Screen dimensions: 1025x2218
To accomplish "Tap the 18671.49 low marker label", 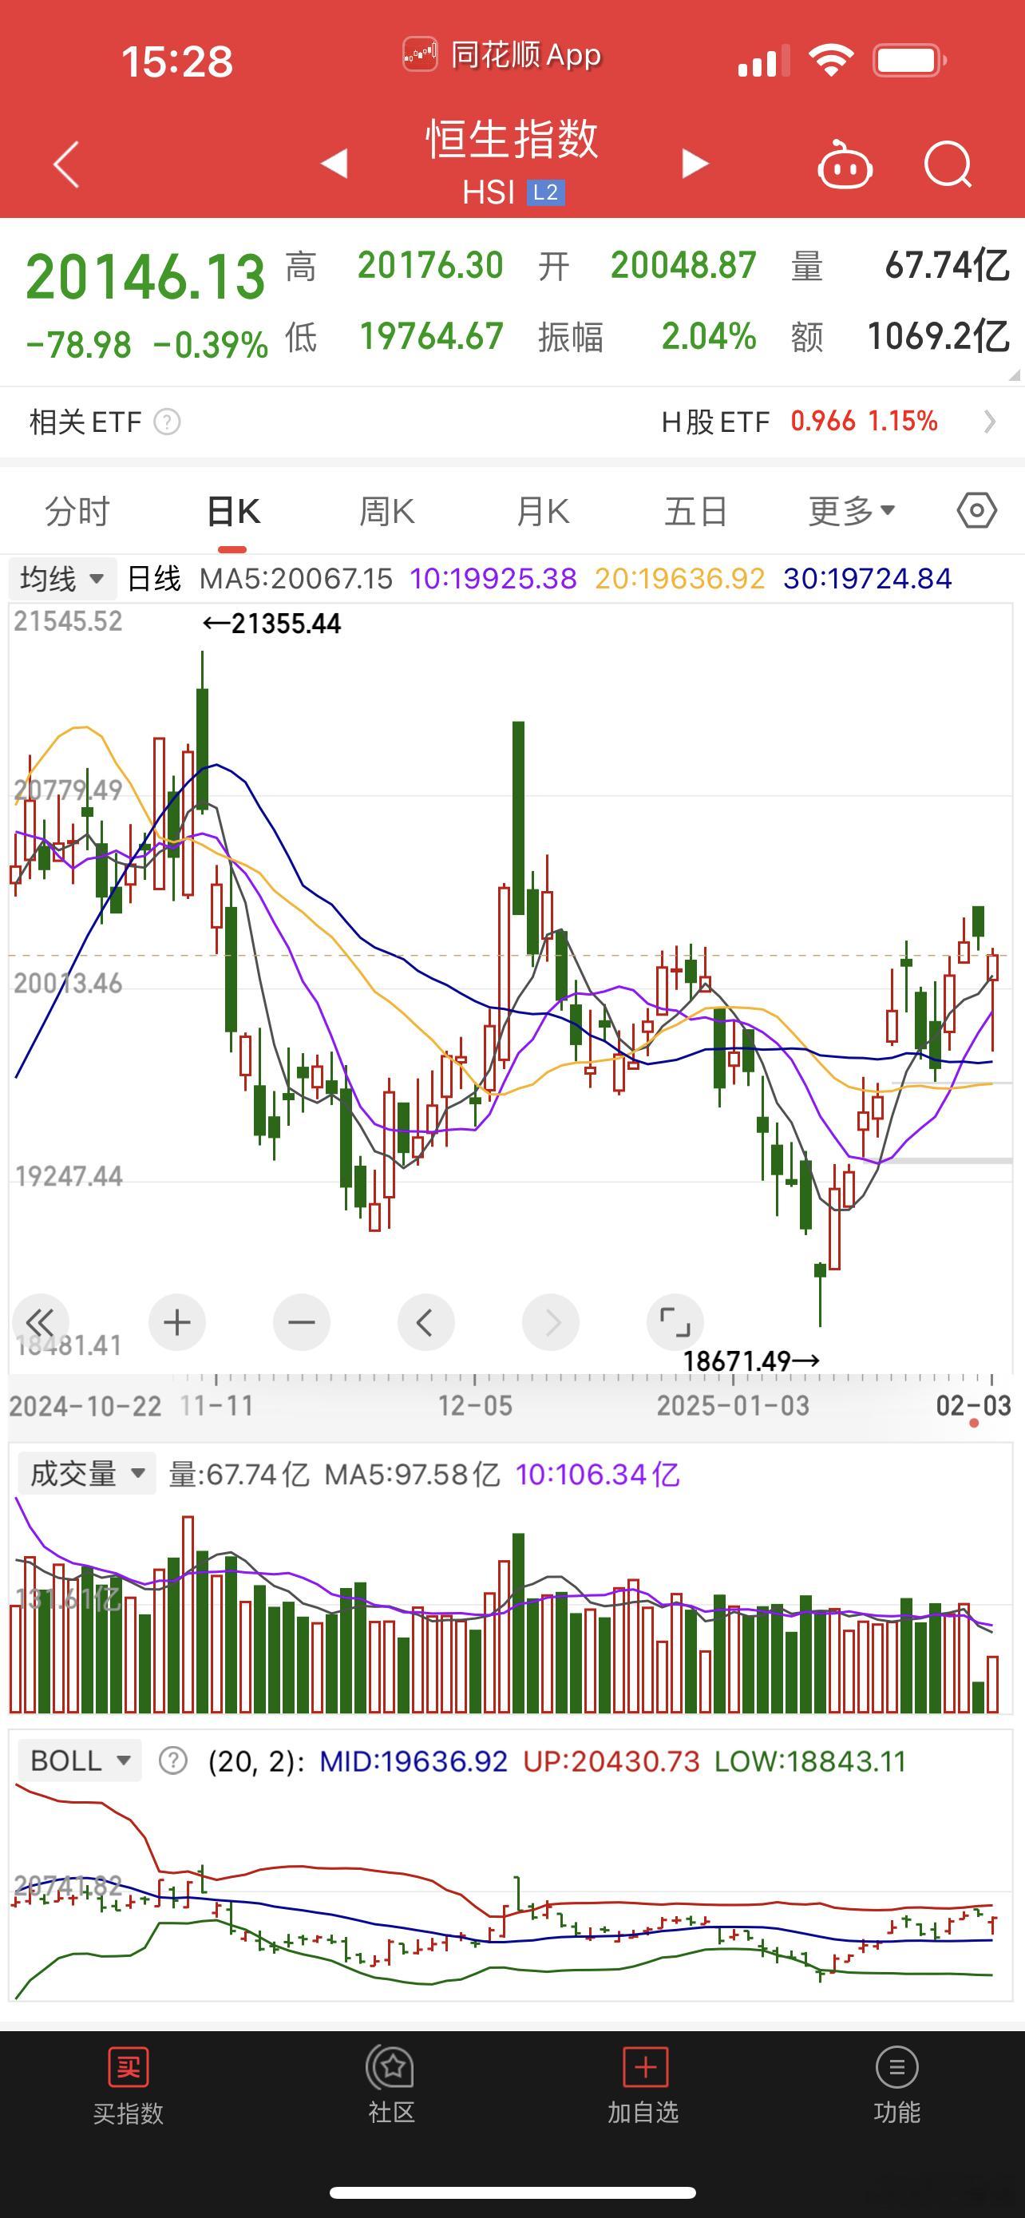I will [751, 1361].
